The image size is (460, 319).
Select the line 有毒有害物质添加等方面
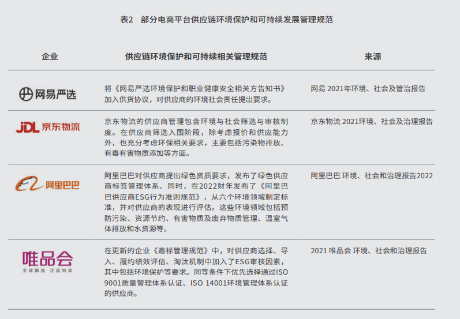pos(148,153)
